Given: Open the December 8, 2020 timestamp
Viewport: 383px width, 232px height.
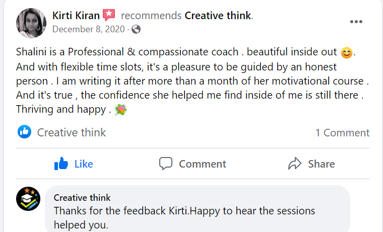Looking at the screenshot, I should (88, 29).
